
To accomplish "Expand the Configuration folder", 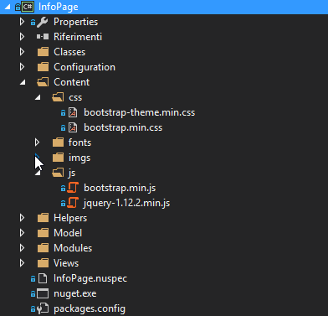I will click(x=22, y=67).
